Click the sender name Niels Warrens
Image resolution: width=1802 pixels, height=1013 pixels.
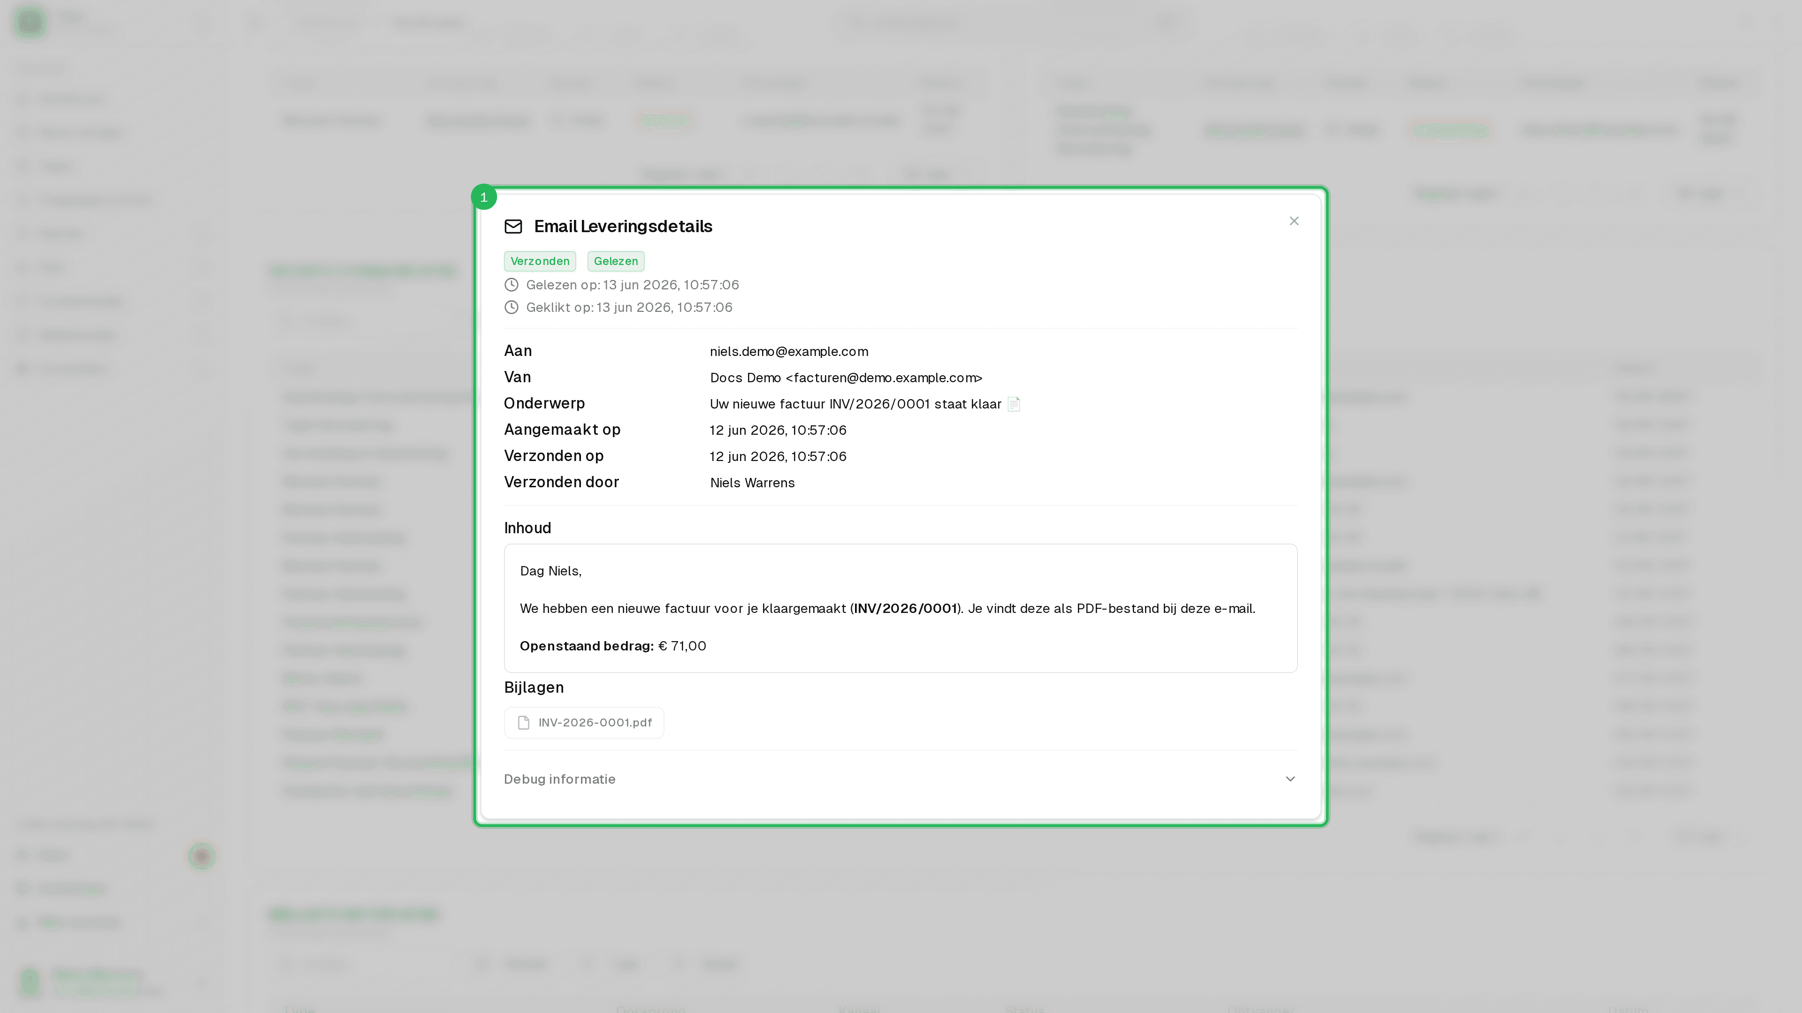point(752,483)
